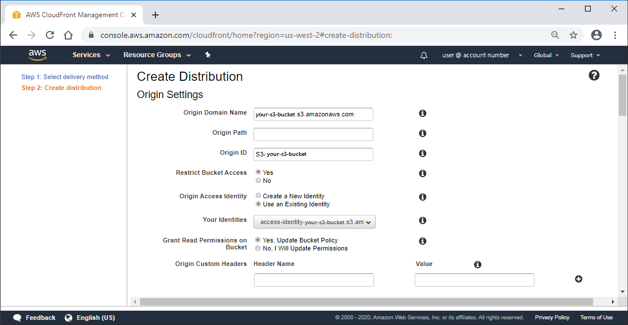Add another custom header with plus icon
Image resolution: width=628 pixels, height=325 pixels.
(578, 279)
